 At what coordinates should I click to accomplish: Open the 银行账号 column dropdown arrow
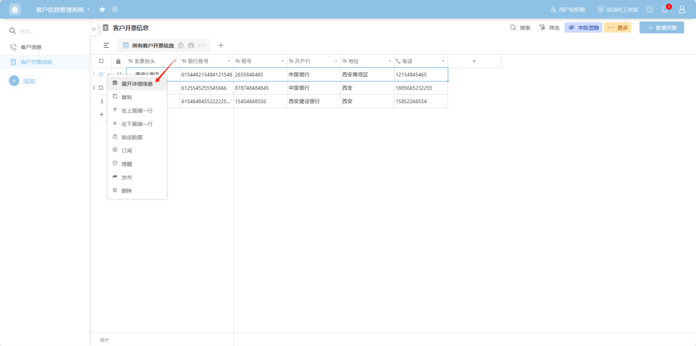(229, 61)
